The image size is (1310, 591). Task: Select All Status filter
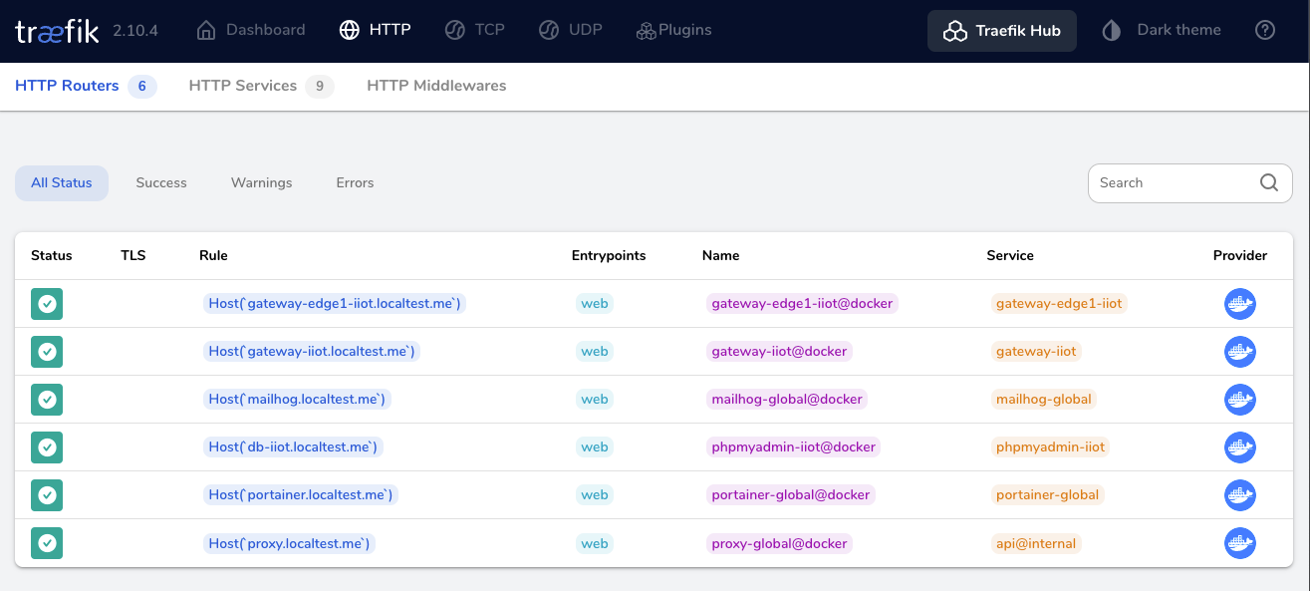click(62, 182)
